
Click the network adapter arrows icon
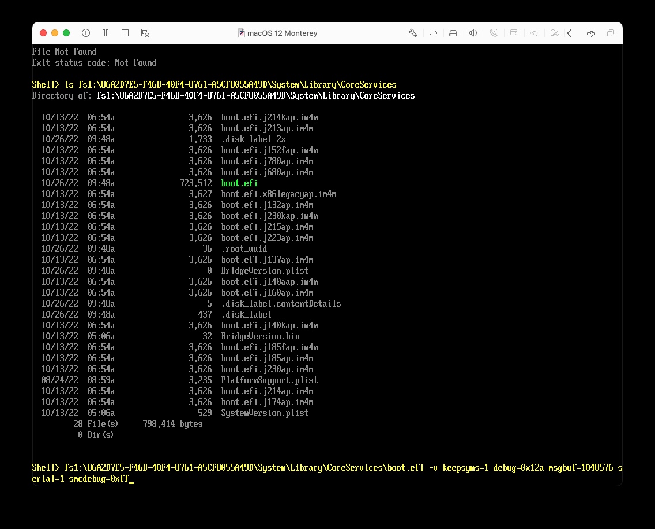pyautogui.click(x=433, y=33)
